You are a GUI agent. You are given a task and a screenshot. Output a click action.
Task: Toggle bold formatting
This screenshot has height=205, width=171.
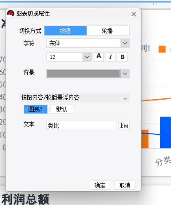pyautogui.click(x=123, y=57)
